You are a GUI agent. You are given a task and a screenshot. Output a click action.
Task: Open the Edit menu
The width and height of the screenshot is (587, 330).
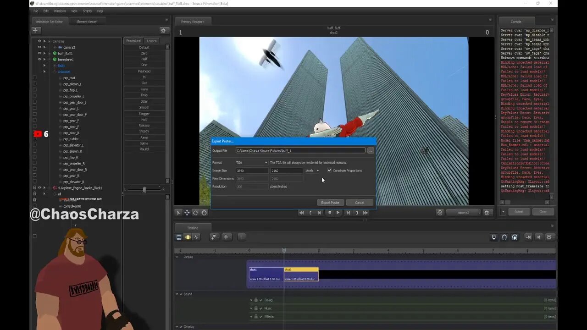click(x=46, y=11)
